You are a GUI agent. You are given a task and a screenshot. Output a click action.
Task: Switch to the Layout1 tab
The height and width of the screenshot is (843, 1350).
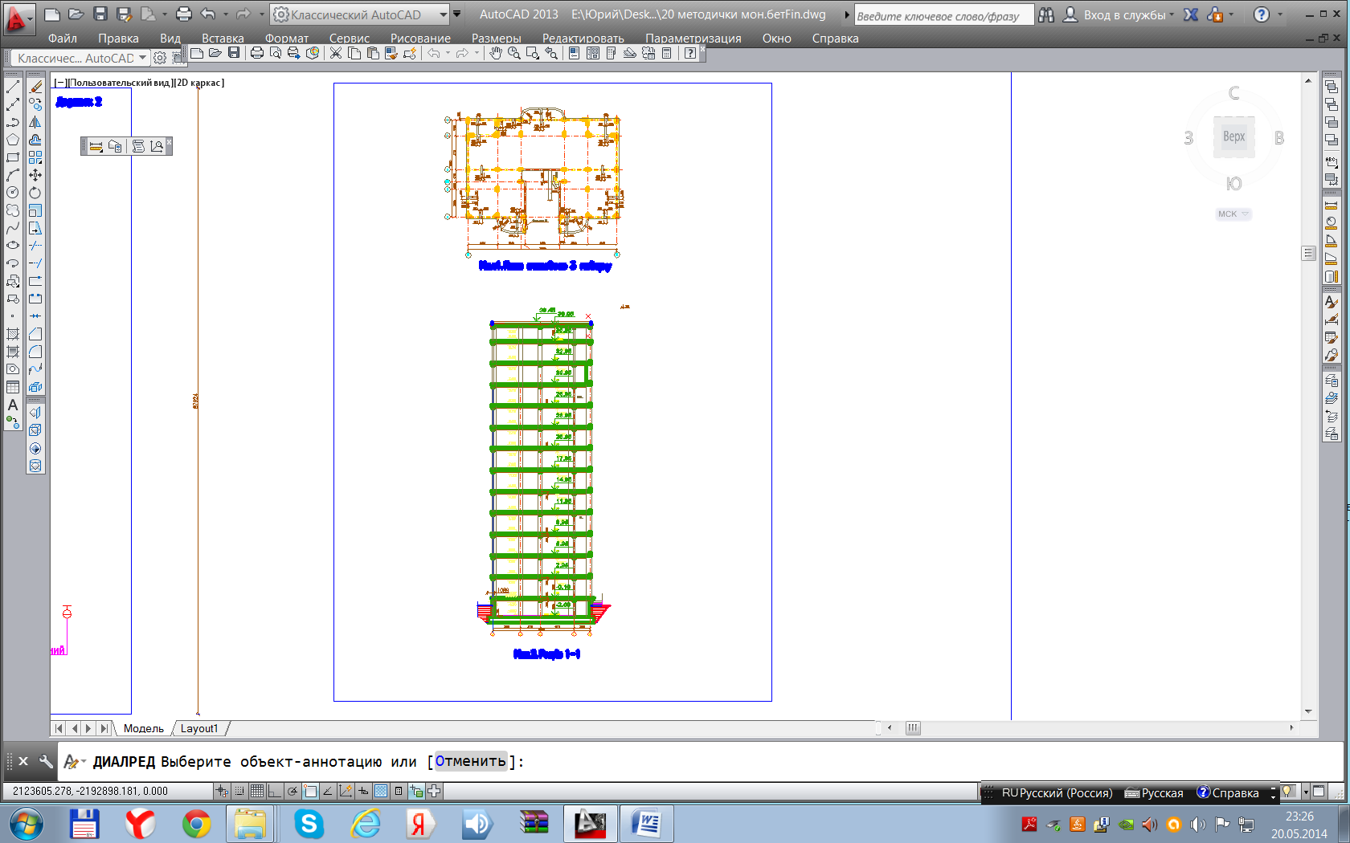pyautogui.click(x=199, y=729)
